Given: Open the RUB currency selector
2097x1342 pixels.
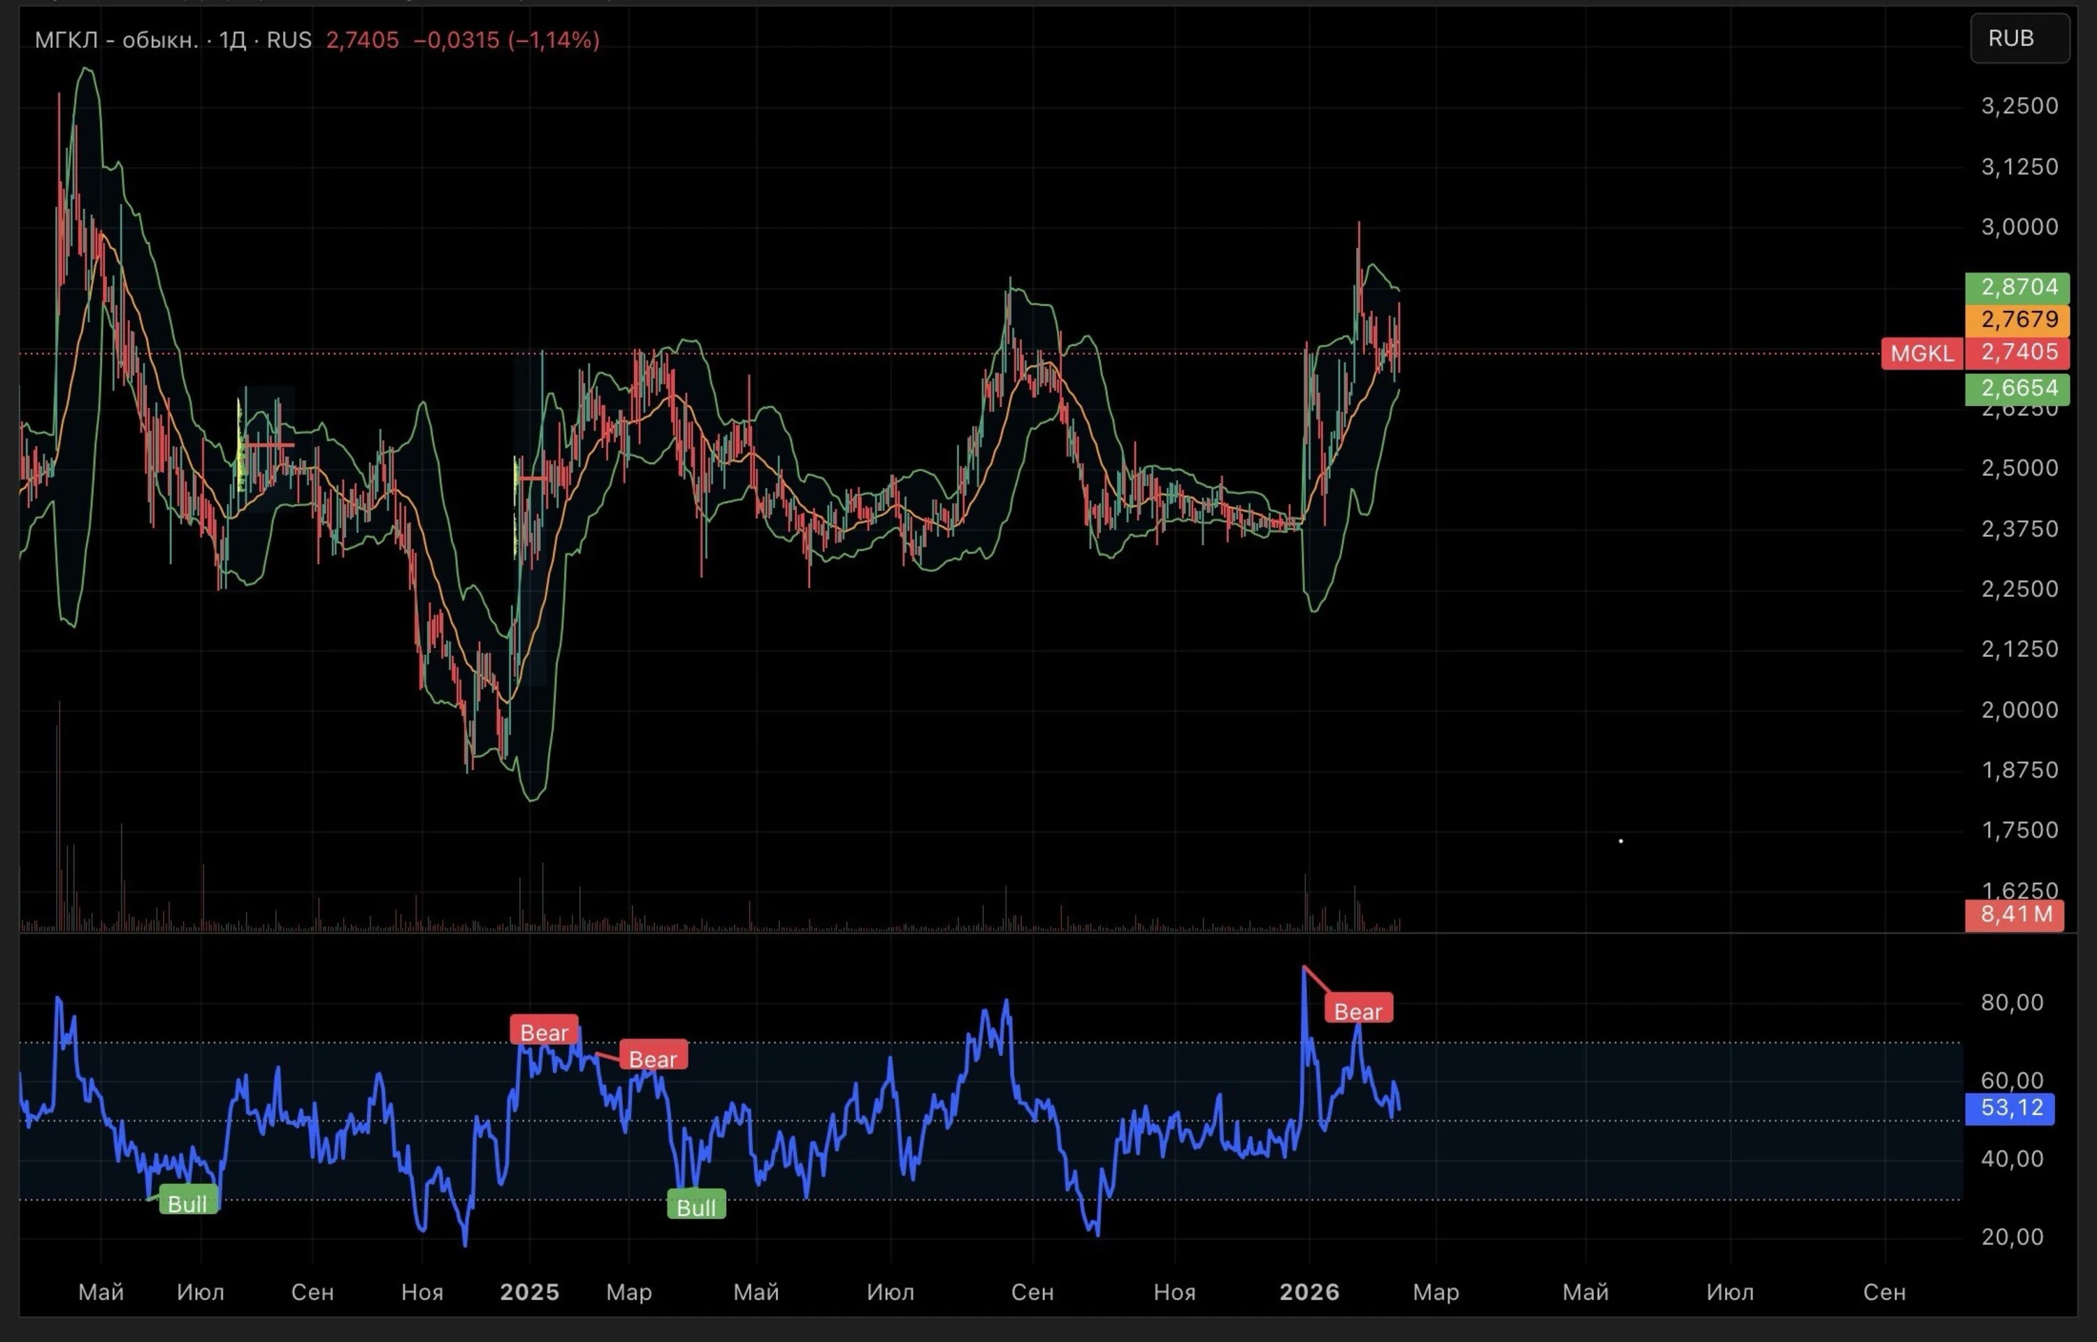Looking at the screenshot, I should tap(2019, 38).
